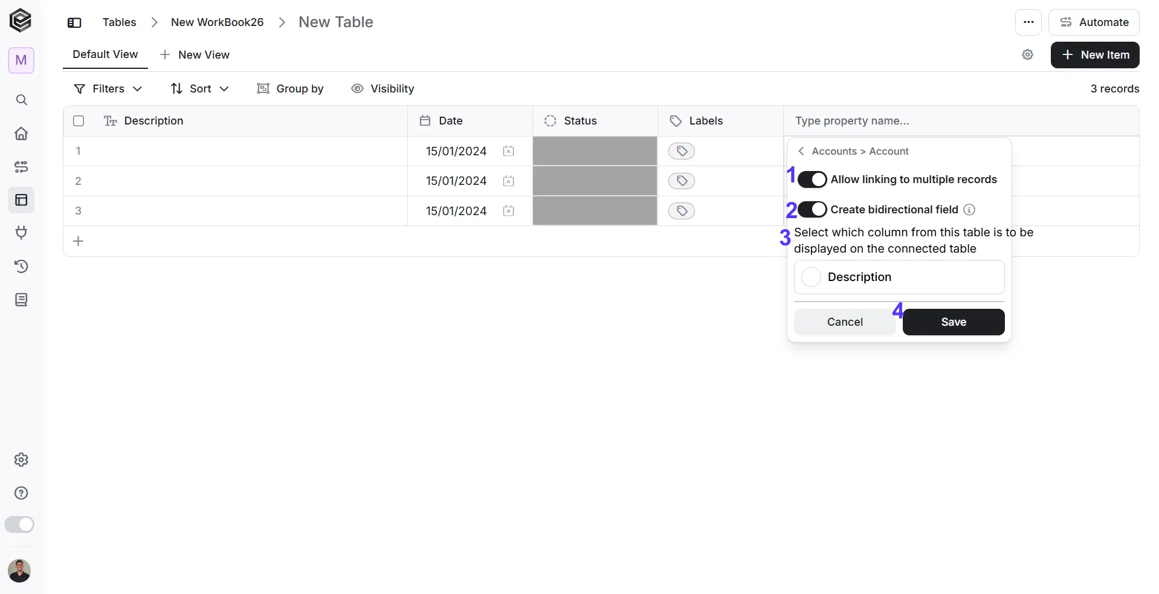The image size is (1159, 594).
Task: Open the Automate button
Action: click(1094, 22)
